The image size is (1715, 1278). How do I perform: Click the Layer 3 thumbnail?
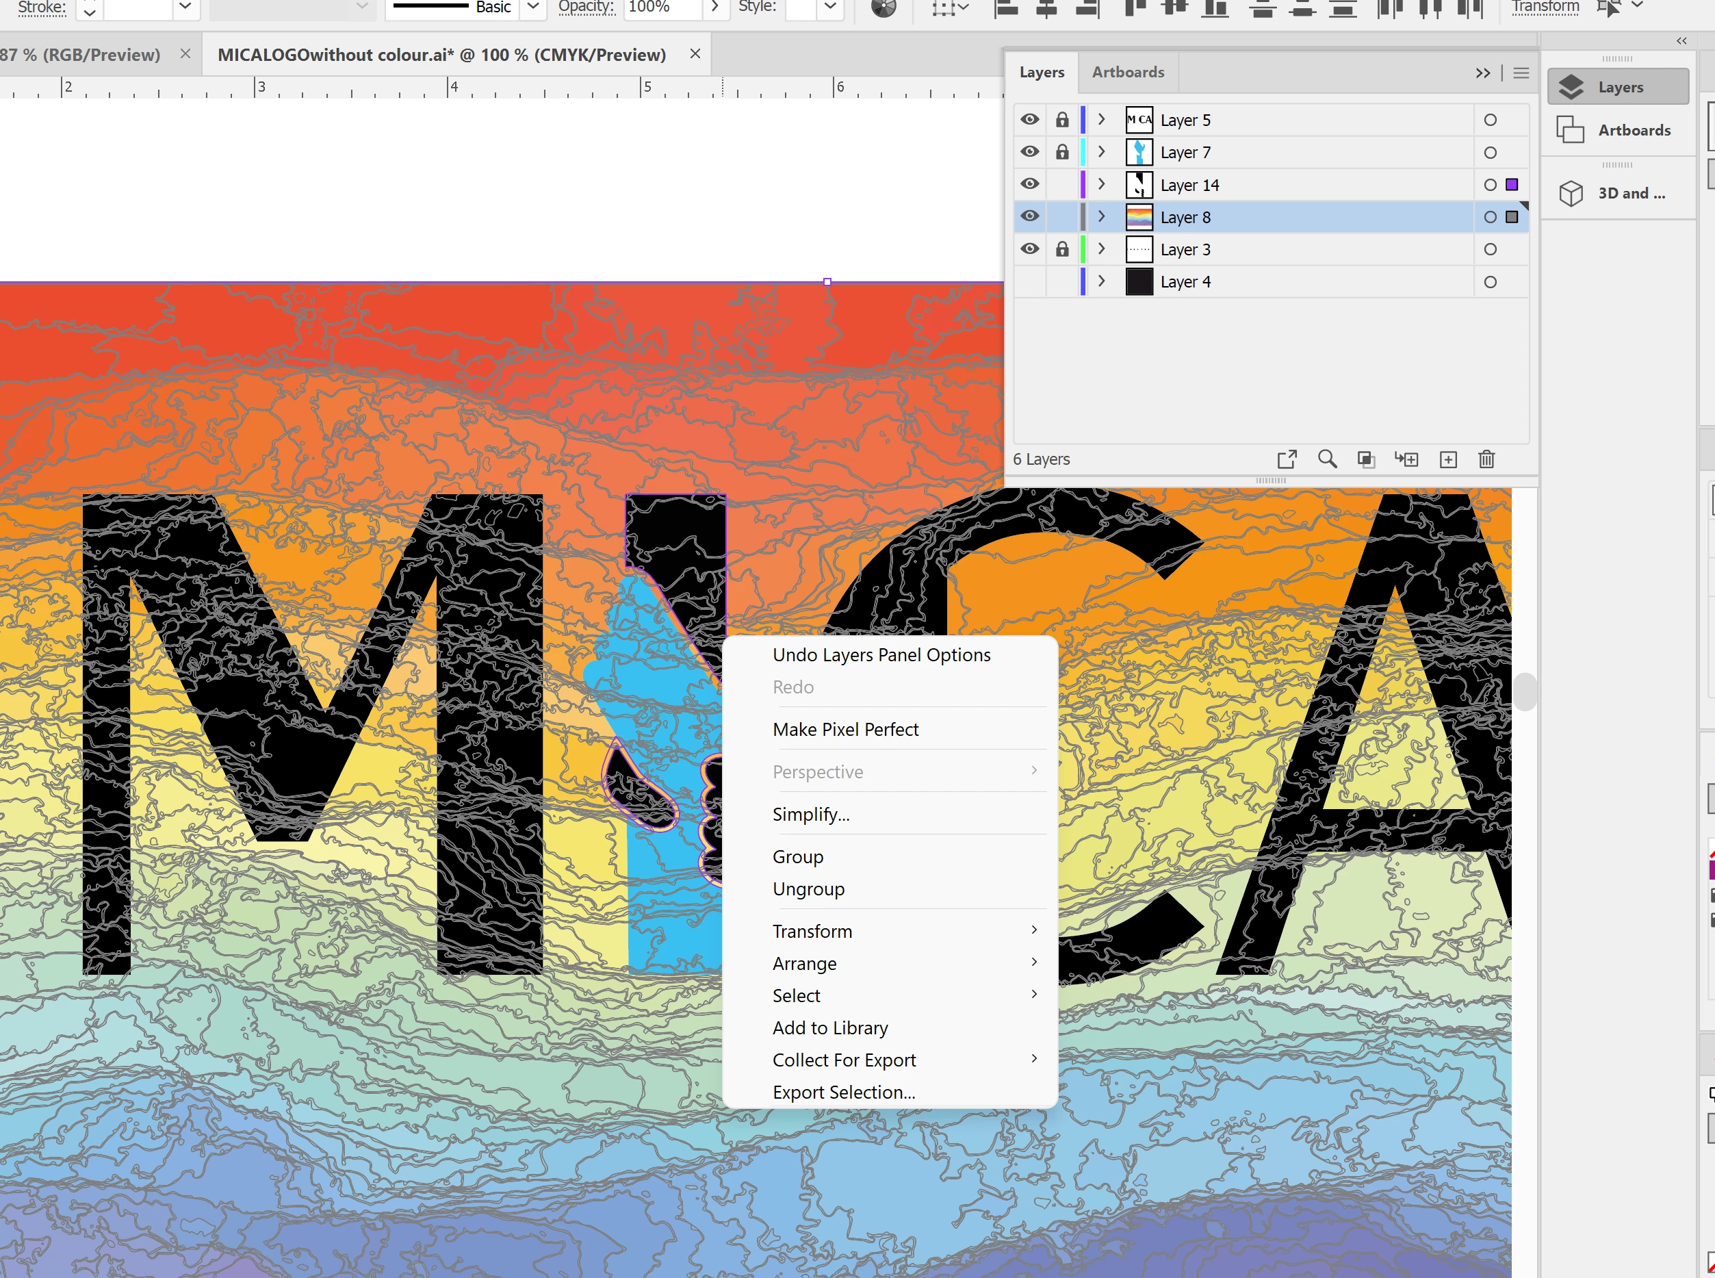[x=1139, y=249]
